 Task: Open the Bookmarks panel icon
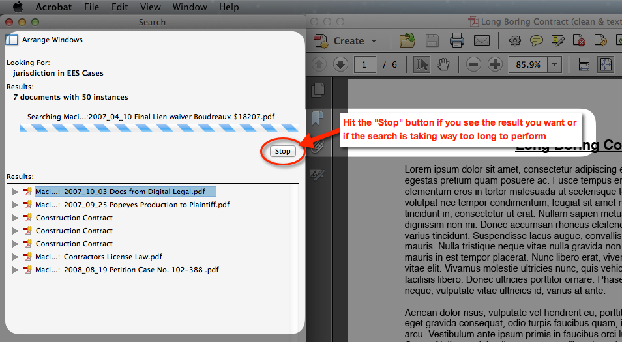click(318, 118)
